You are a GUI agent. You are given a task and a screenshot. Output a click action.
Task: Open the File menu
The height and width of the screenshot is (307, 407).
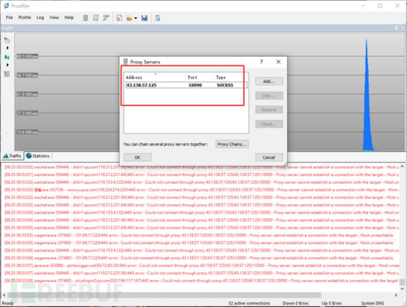pos(9,17)
